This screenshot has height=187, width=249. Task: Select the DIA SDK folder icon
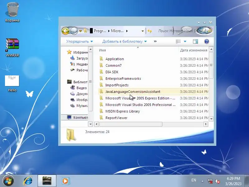101,72
